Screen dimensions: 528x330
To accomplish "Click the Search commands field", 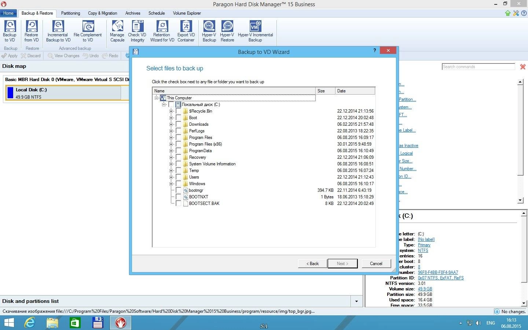I will [x=478, y=67].
